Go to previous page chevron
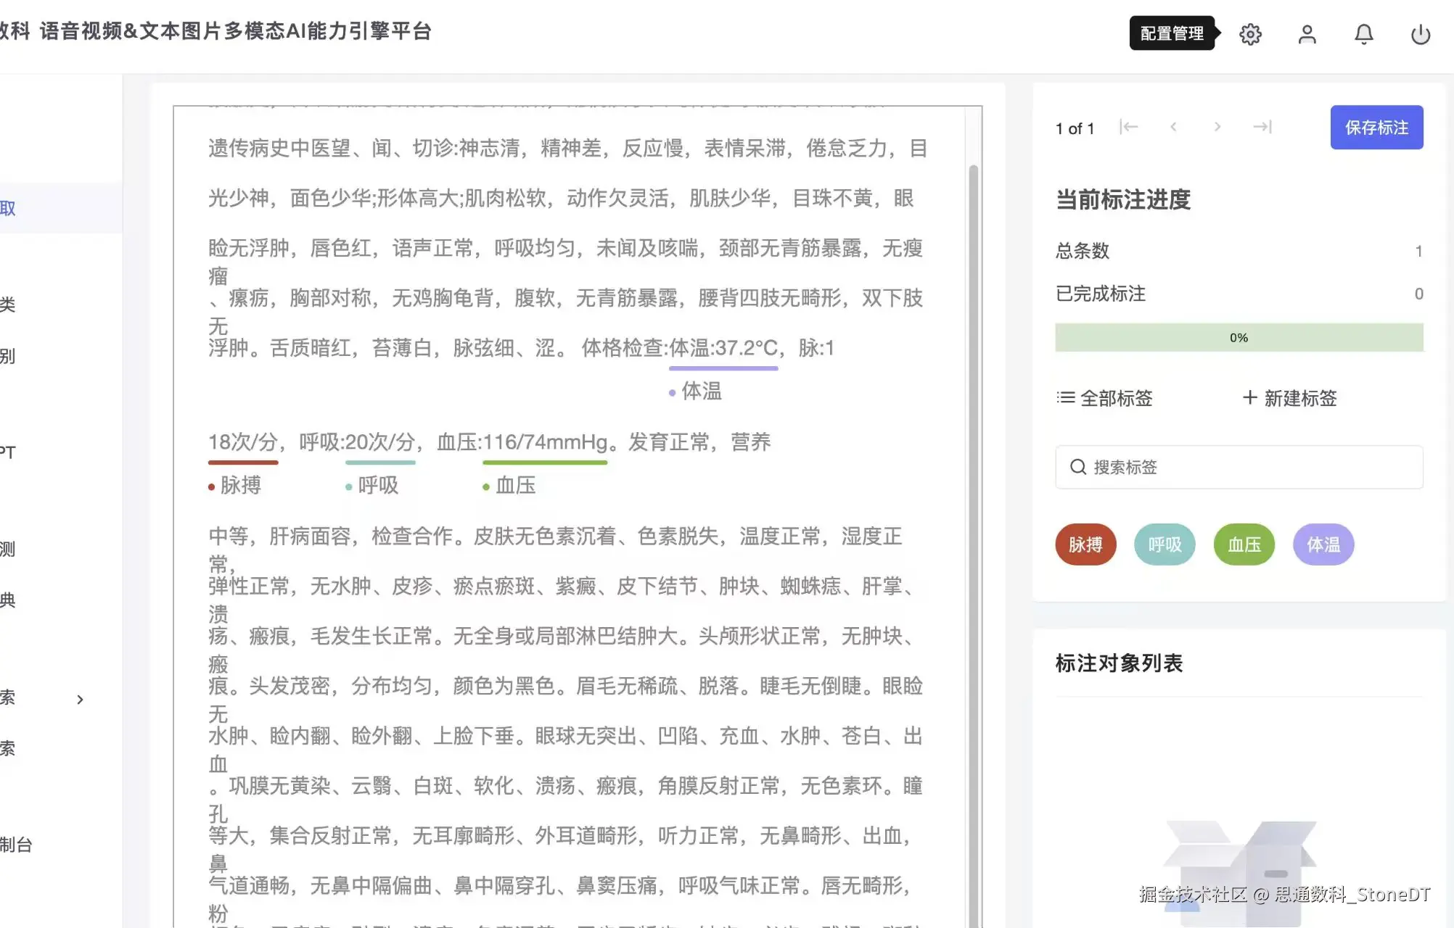The width and height of the screenshot is (1454, 928). click(x=1173, y=127)
